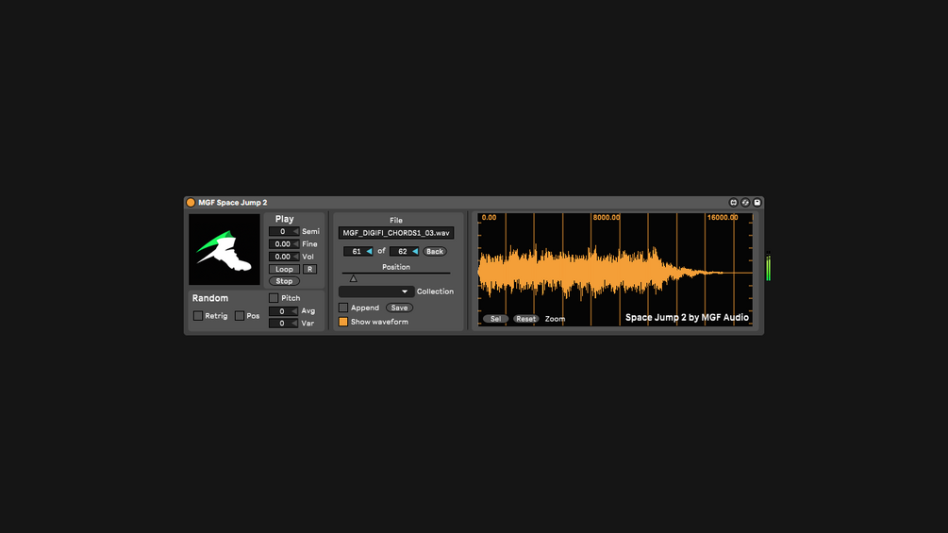
Task: Disable the Show waveform checkbox
Action: [x=343, y=322]
